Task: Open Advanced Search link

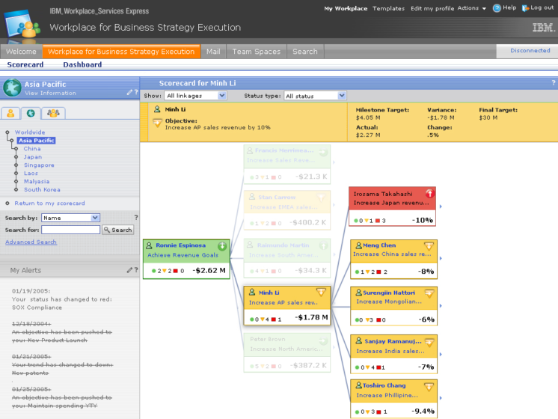Action: pyautogui.click(x=31, y=242)
